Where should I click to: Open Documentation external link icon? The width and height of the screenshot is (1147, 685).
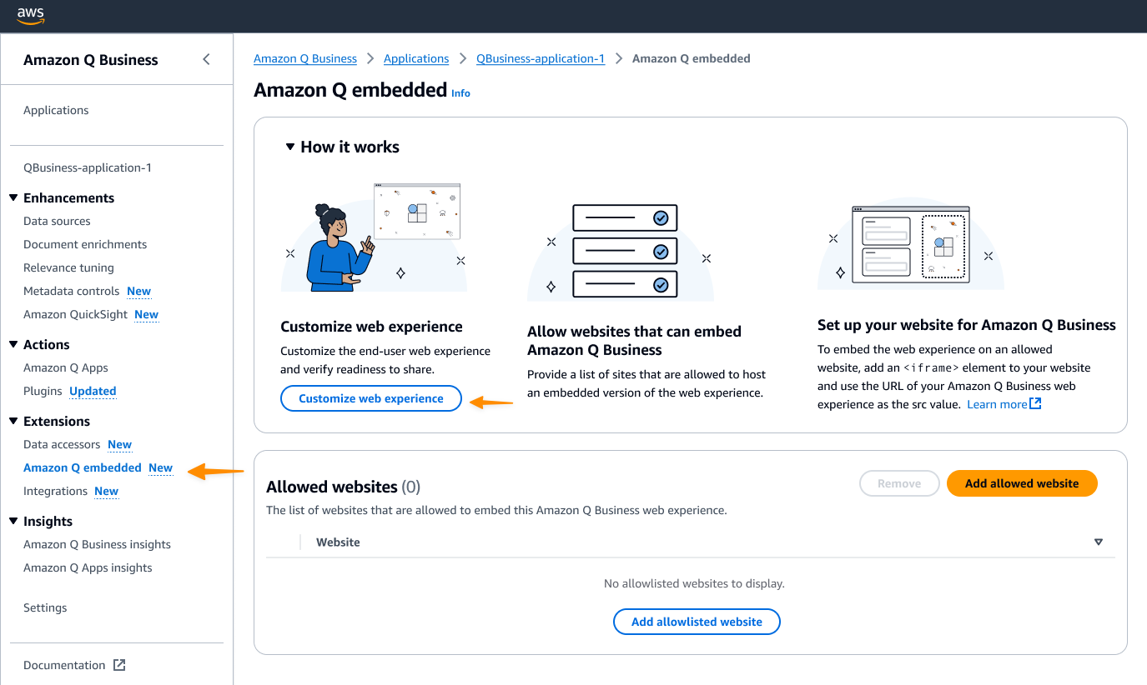click(x=119, y=665)
